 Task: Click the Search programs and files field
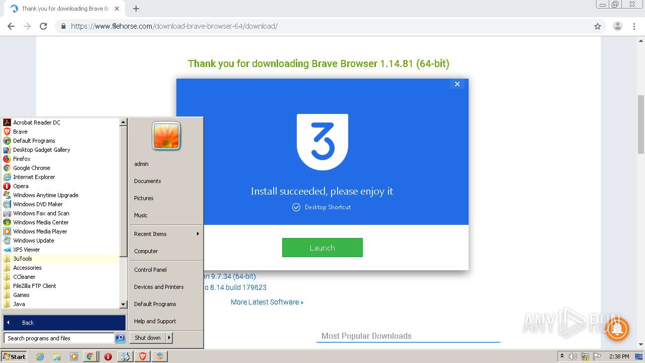click(59, 338)
